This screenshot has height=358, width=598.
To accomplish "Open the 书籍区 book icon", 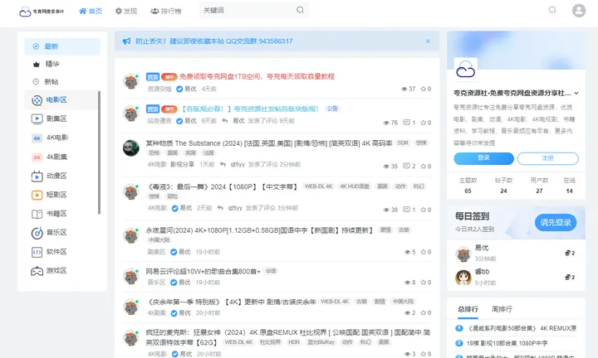I will [37, 214].
